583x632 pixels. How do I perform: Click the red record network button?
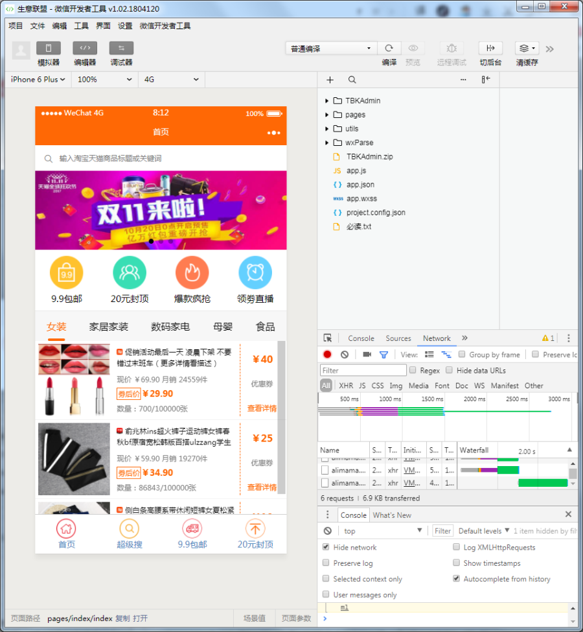(x=327, y=355)
